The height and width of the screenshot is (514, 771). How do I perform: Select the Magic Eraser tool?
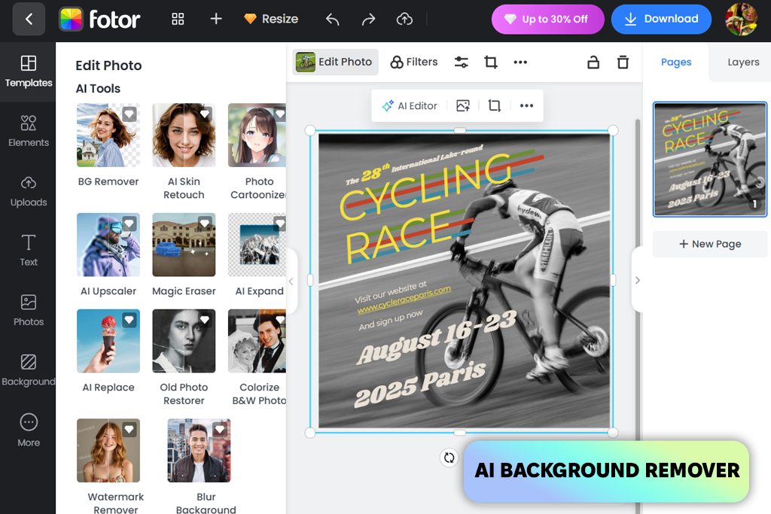pos(184,254)
